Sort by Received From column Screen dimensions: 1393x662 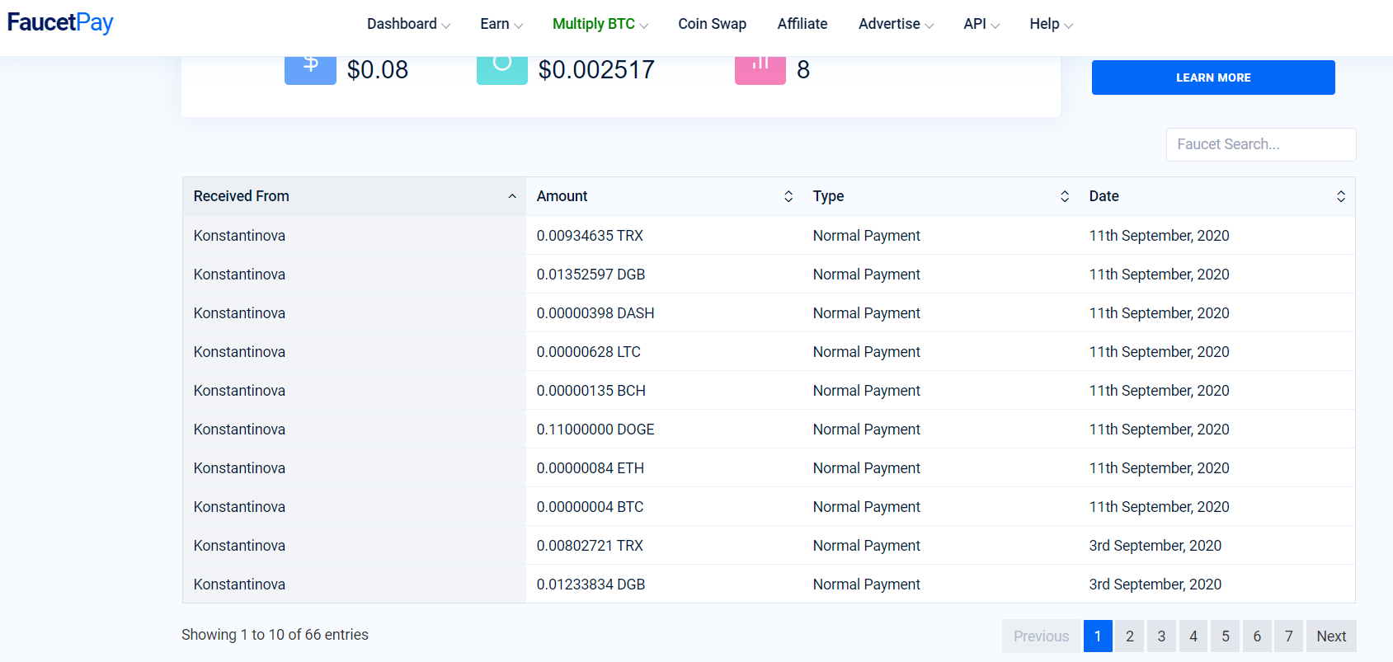354,196
